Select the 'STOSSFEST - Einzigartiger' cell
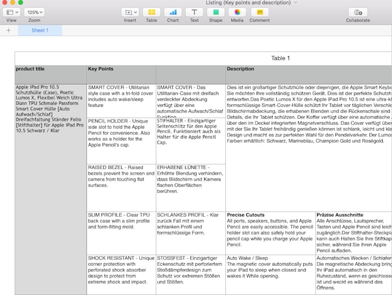 191,275
